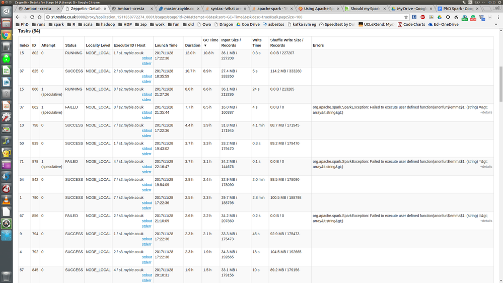This screenshot has width=503, height=283.
Task: Go to the browser home icon
Action: click(x=39, y=17)
